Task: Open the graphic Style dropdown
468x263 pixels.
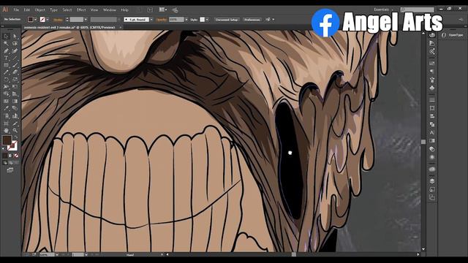Action: [207, 20]
